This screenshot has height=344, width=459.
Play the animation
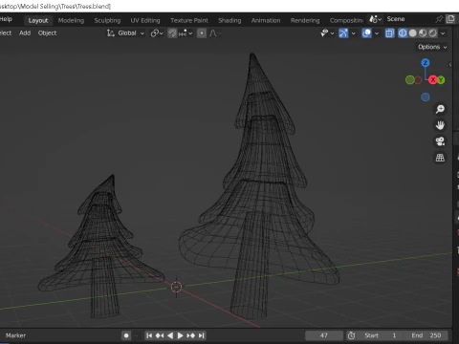click(180, 335)
